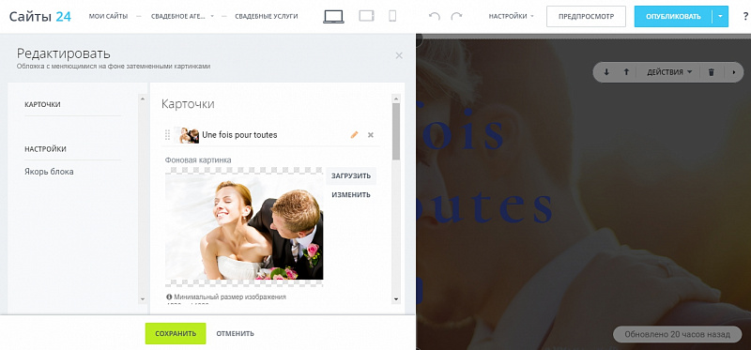Screen dimensions: 751x350
Task: Switch to desktop preview mode icon
Action: 333,16
